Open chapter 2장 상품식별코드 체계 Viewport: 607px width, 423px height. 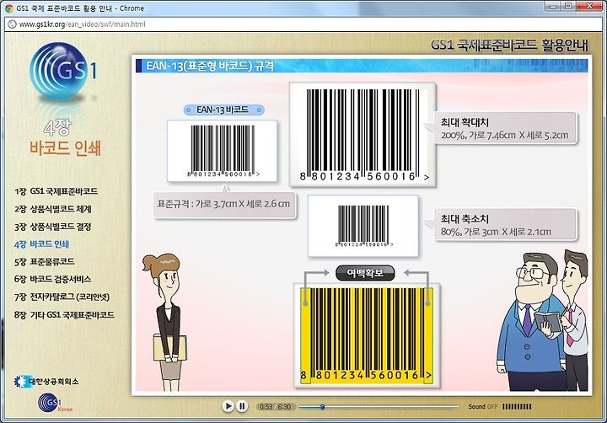tap(53, 209)
